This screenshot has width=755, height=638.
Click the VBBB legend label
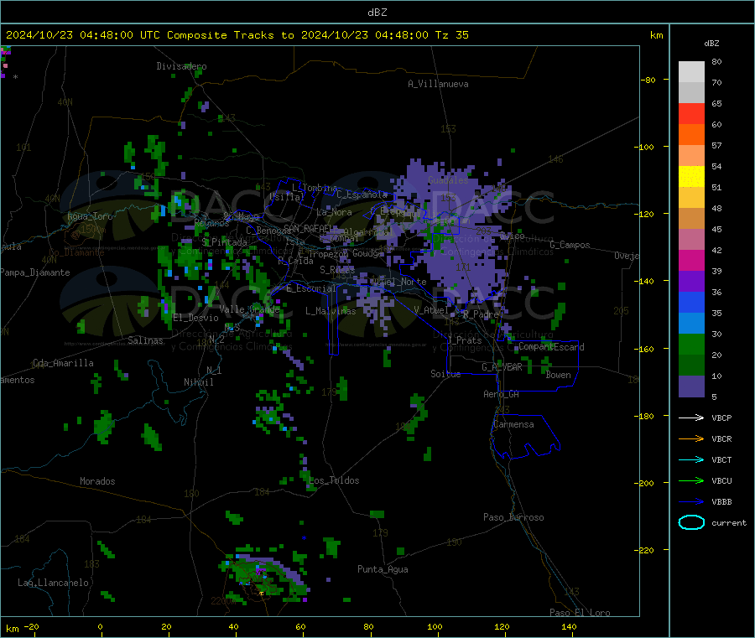[721, 502]
